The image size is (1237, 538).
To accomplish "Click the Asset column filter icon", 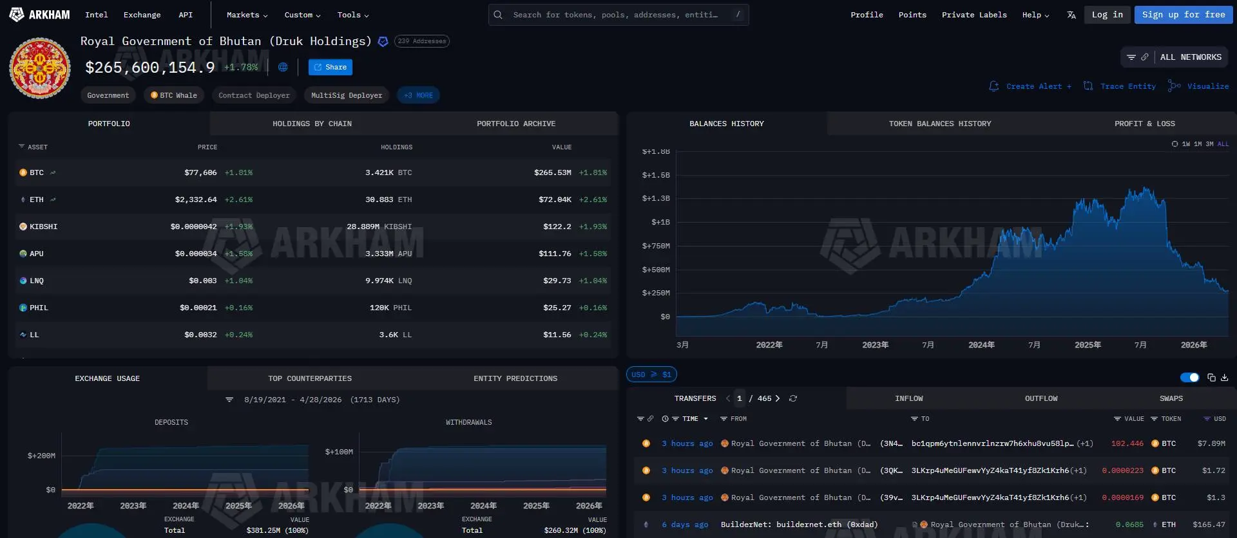I will (x=21, y=147).
